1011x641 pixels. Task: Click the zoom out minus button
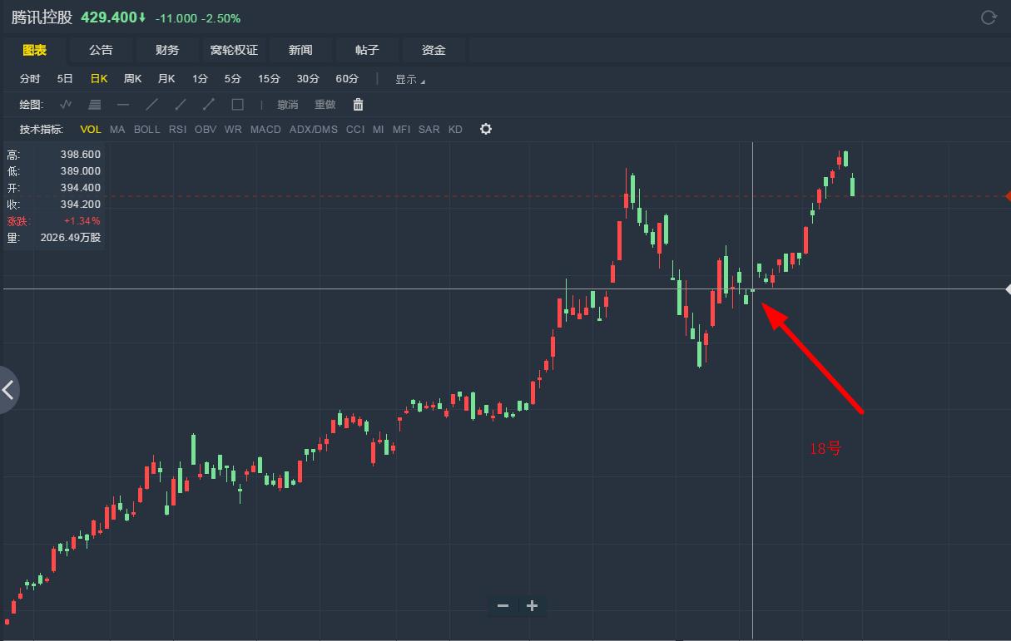503,605
